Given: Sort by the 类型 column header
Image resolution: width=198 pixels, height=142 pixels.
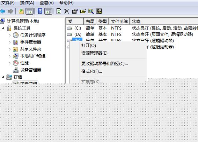Looking at the screenshot, I should [102, 21].
